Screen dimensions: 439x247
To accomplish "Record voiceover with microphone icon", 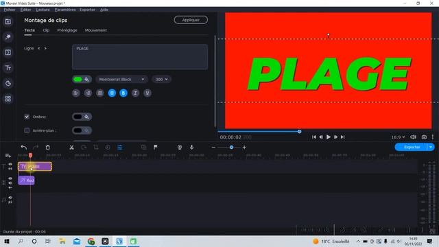I will click(x=192, y=148).
